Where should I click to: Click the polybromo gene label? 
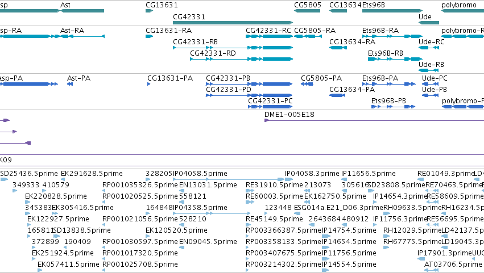tap(459, 5)
